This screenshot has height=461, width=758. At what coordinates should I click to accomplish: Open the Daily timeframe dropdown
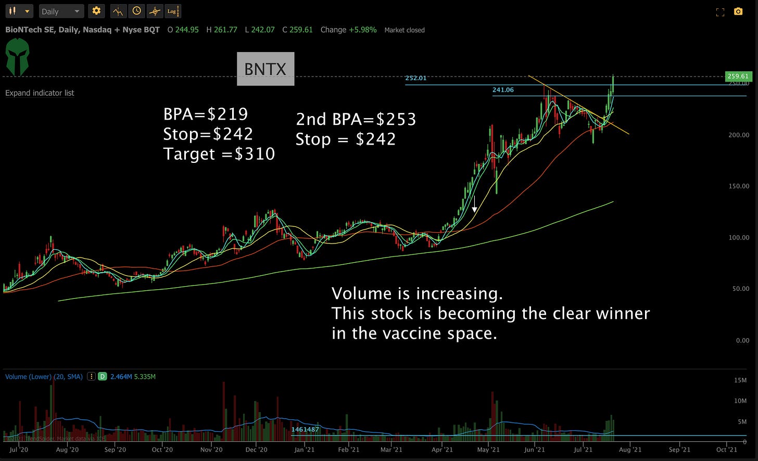(x=61, y=11)
